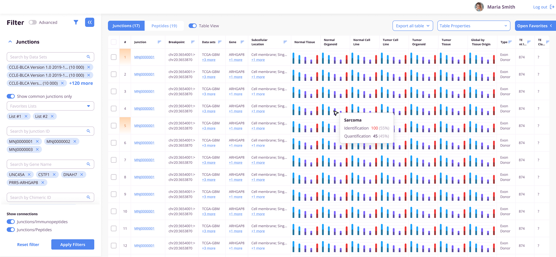Collapse the filter sidebar panel
Screen dimensions: 556x257
tap(90, 22)
